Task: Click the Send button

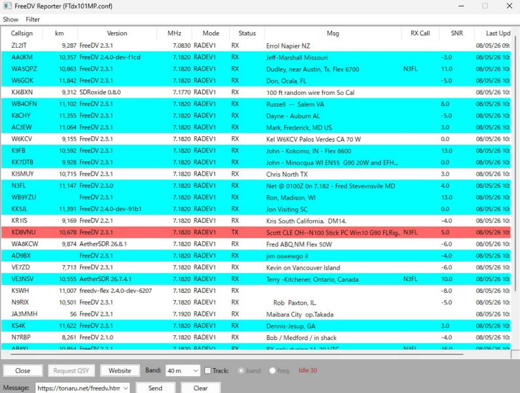Action: pyautogui.click(x=155, y=388)
